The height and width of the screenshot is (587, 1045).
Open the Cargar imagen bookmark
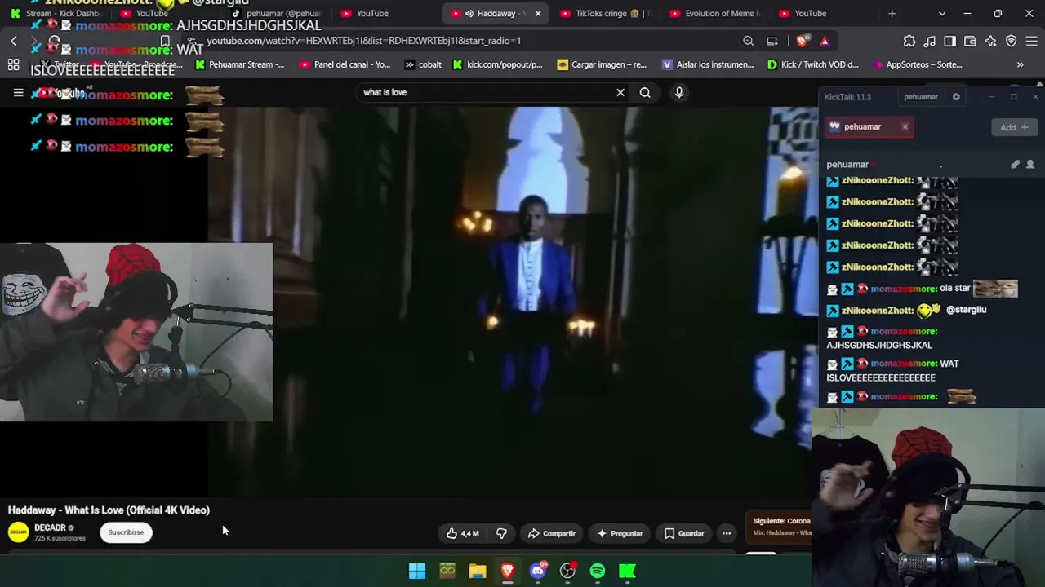point(602,64)
